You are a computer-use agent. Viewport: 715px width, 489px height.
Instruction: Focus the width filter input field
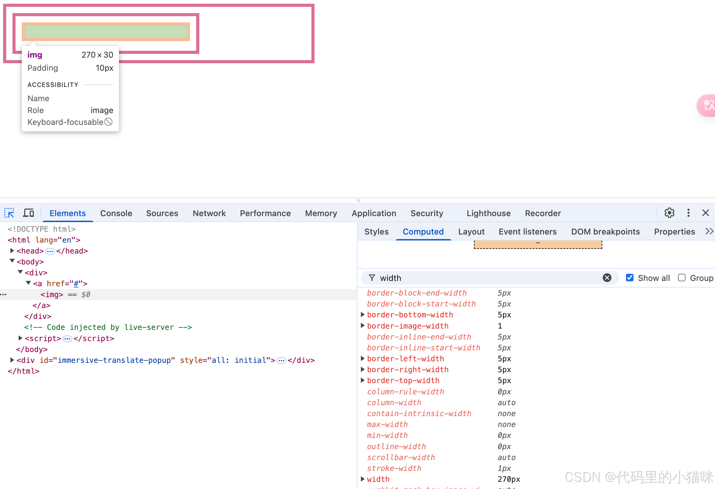(x=486, y=278)
